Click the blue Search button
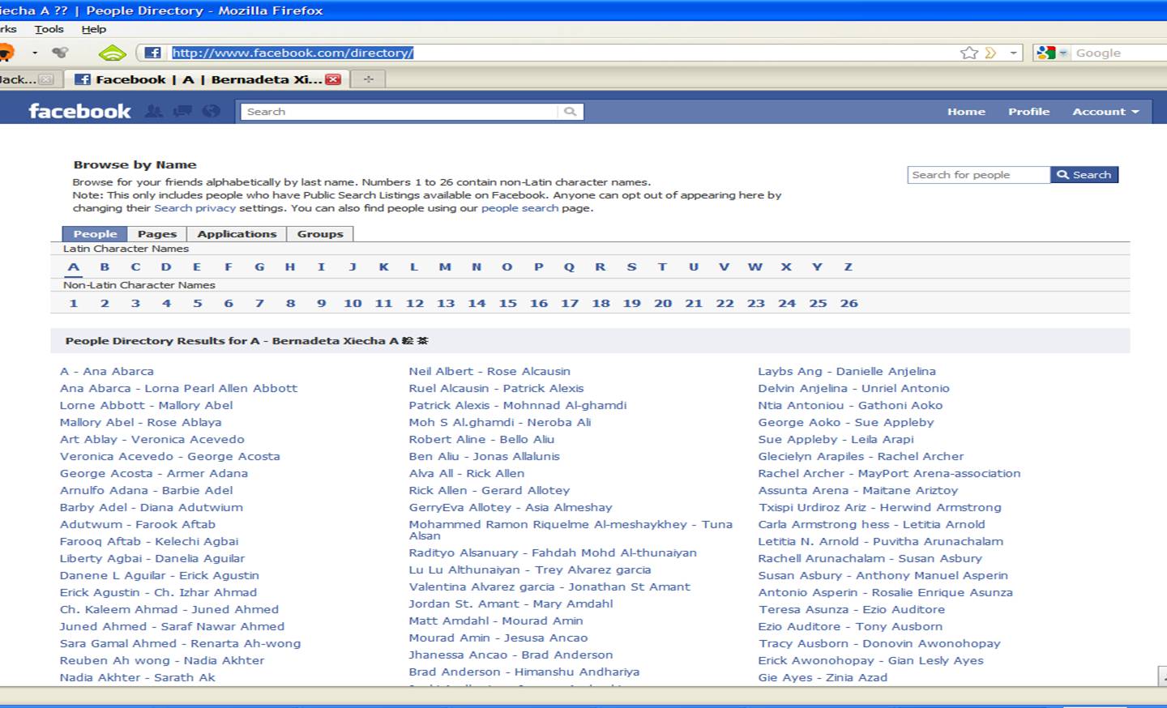 pyautogui.click(x=1084, y=174)
